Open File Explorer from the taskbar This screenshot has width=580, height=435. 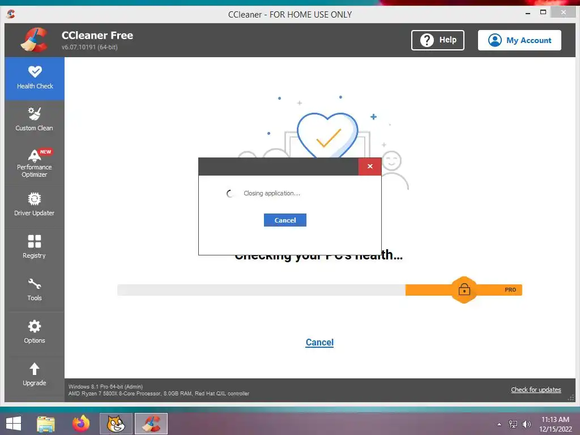click(x=46, y=424)
